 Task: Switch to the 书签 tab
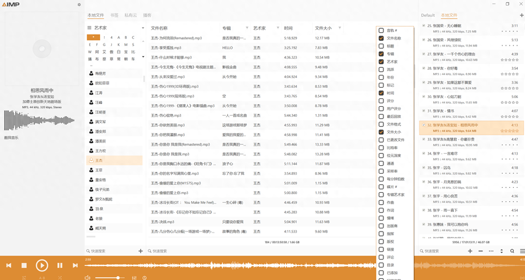(x=115, y=15)
